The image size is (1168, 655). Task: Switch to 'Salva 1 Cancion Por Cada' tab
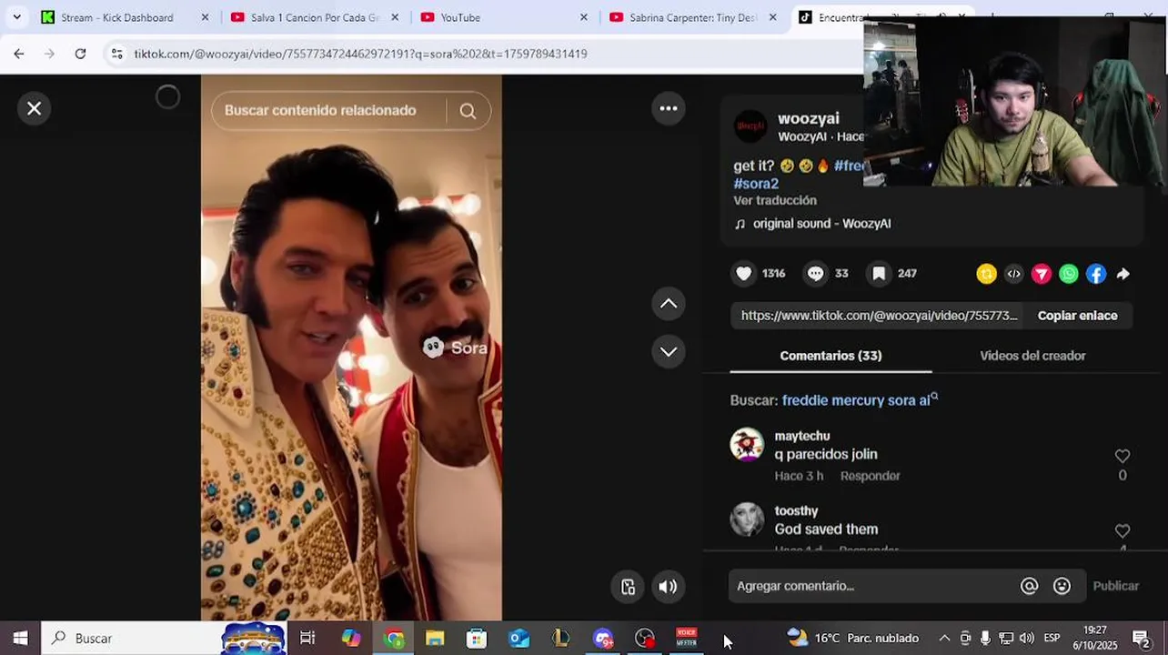tap(315, 17)
